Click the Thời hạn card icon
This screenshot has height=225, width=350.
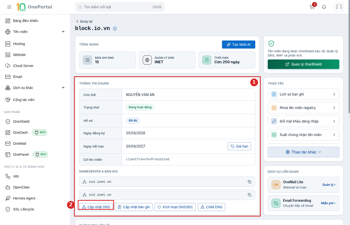[207, 60]
